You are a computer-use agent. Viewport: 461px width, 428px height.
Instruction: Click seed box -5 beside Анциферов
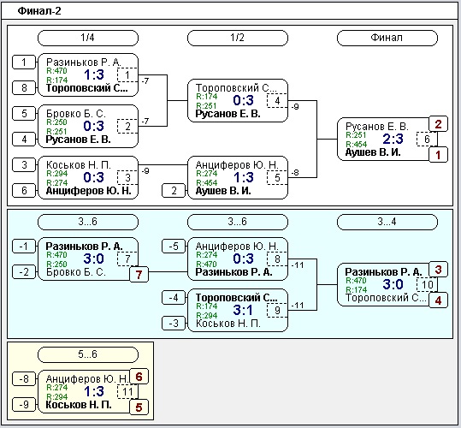(x=174, y=246)
